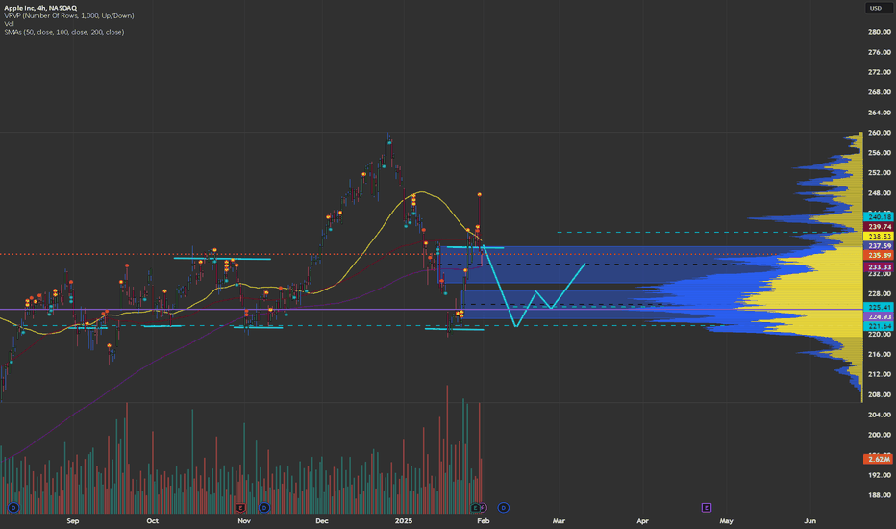Click the cyan 221.64 price label
This screenshot has width=896, height=529.
click(x=879, y=326)
